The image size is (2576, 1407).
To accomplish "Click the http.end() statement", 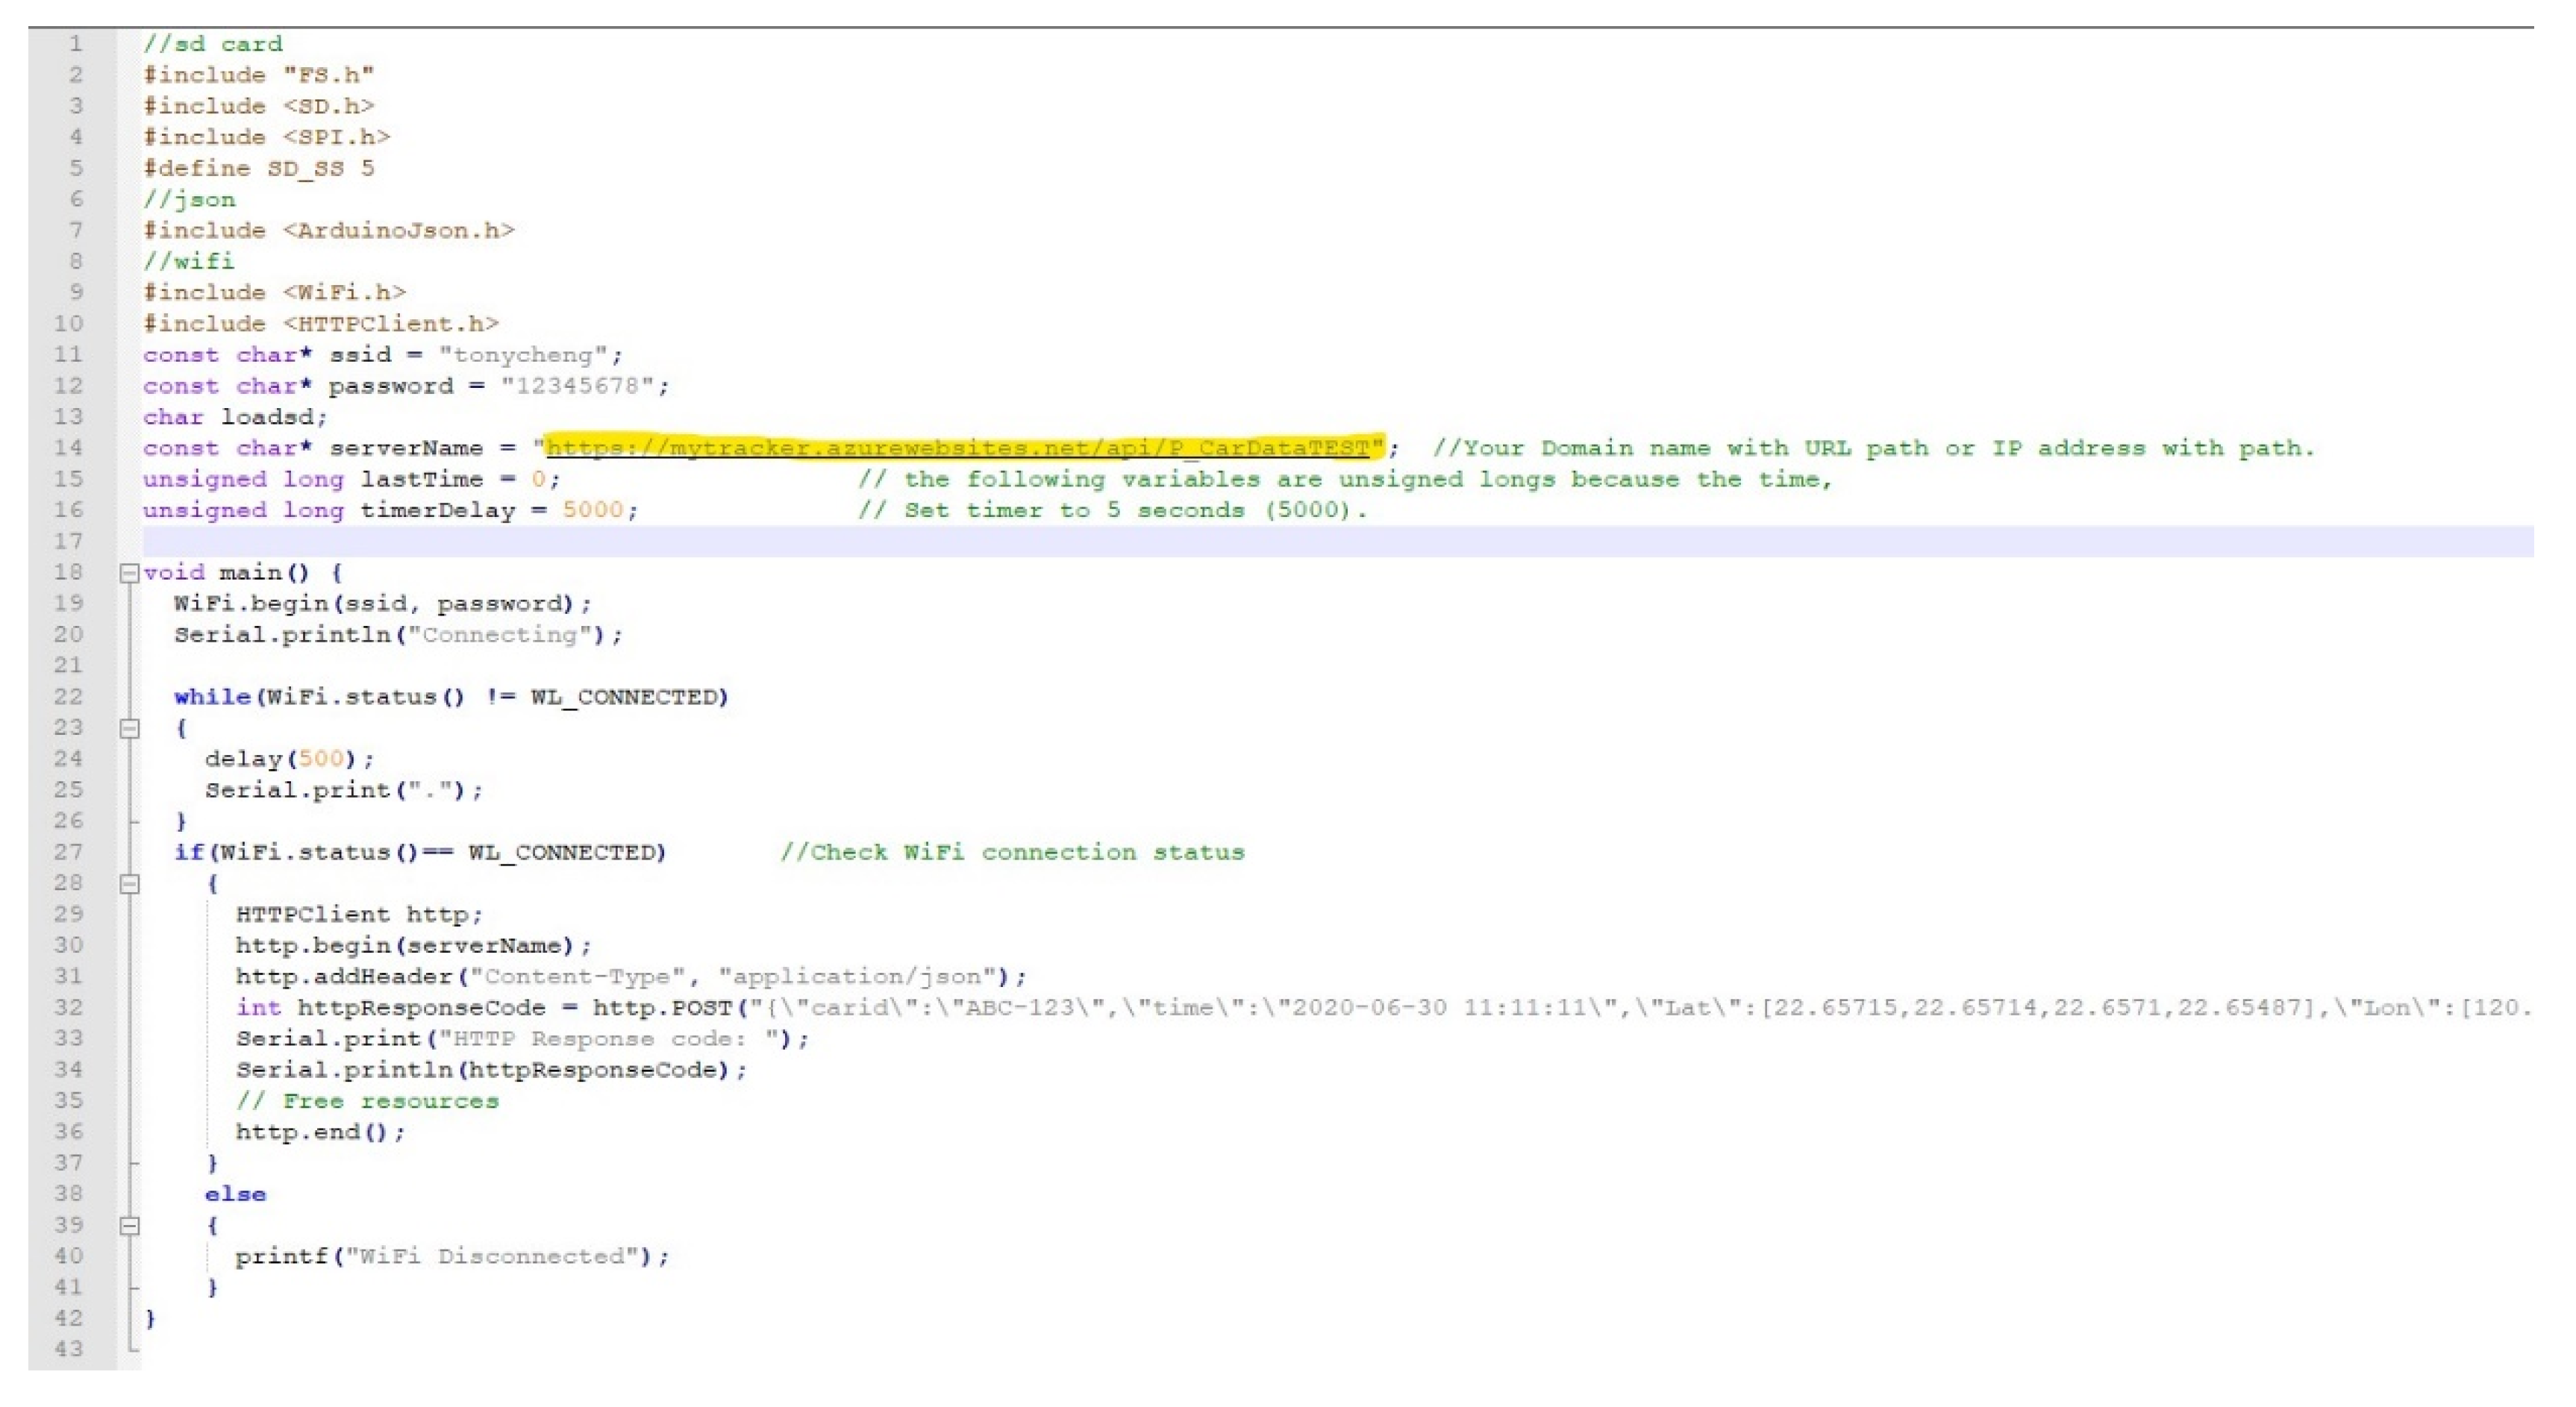I will (x=320, y=1132).
